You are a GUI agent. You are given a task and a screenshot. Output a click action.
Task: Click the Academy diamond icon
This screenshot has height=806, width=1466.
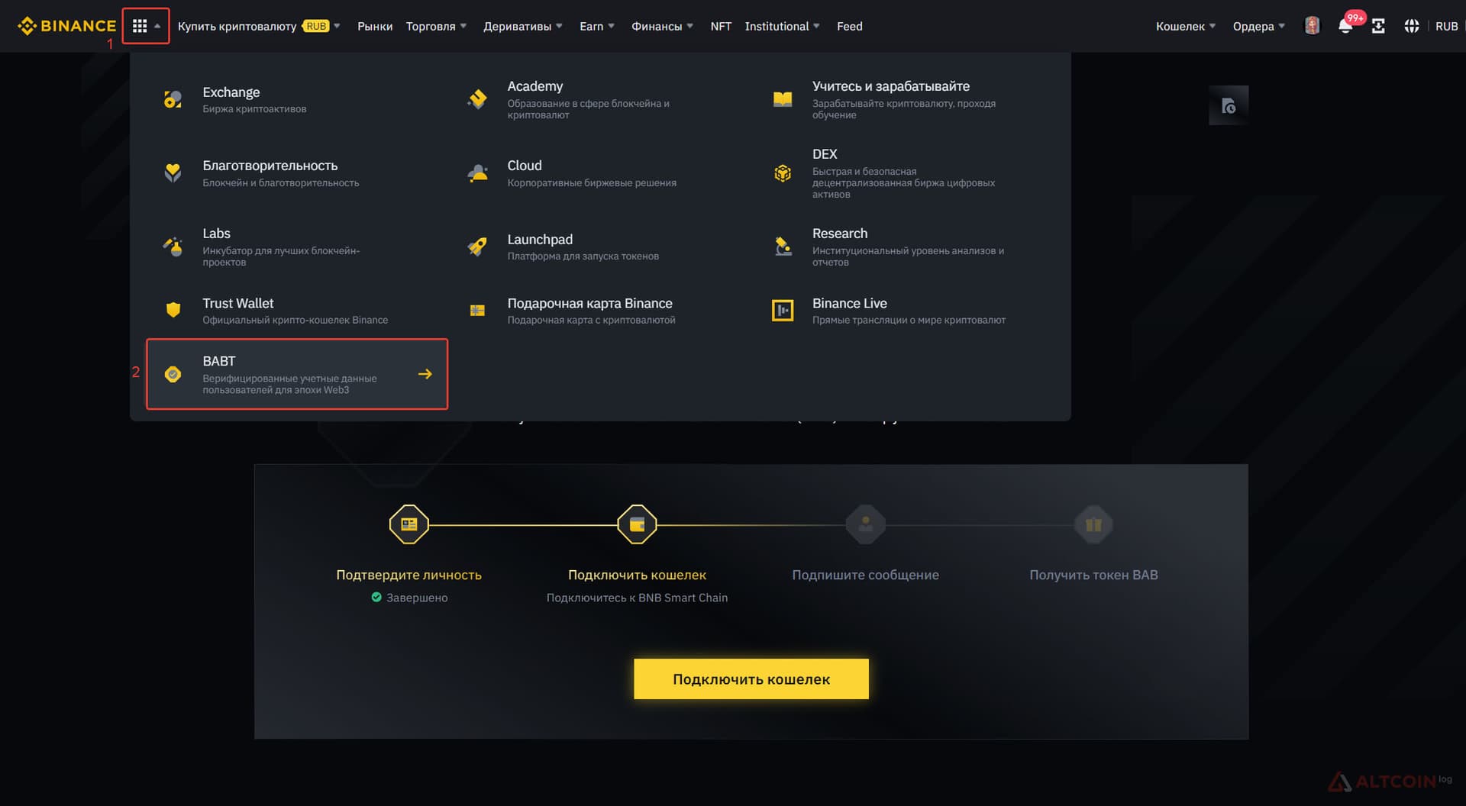point(477,99)
